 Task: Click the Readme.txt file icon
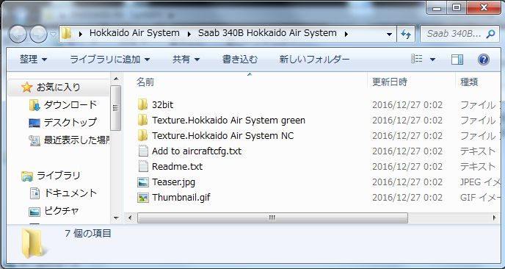[x=142, y=166]
